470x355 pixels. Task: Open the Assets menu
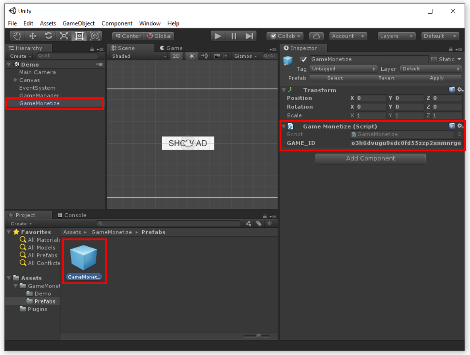click(x=48, y=24)
